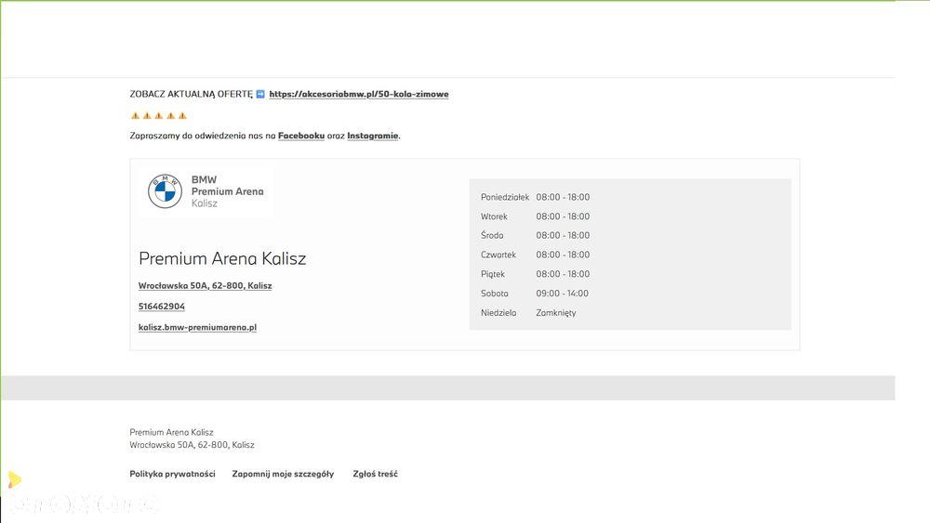
Task: Visit the Facebook page link
Action: 301,136
